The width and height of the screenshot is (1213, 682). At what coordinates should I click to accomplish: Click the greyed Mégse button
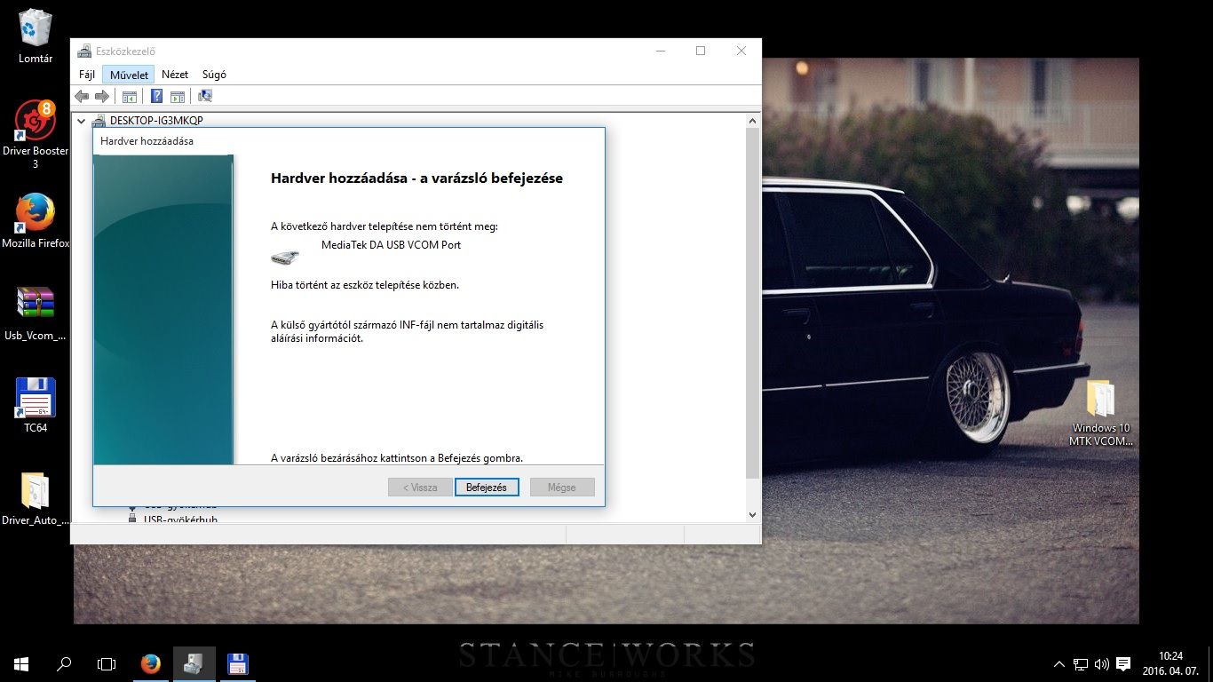point(562,488)
